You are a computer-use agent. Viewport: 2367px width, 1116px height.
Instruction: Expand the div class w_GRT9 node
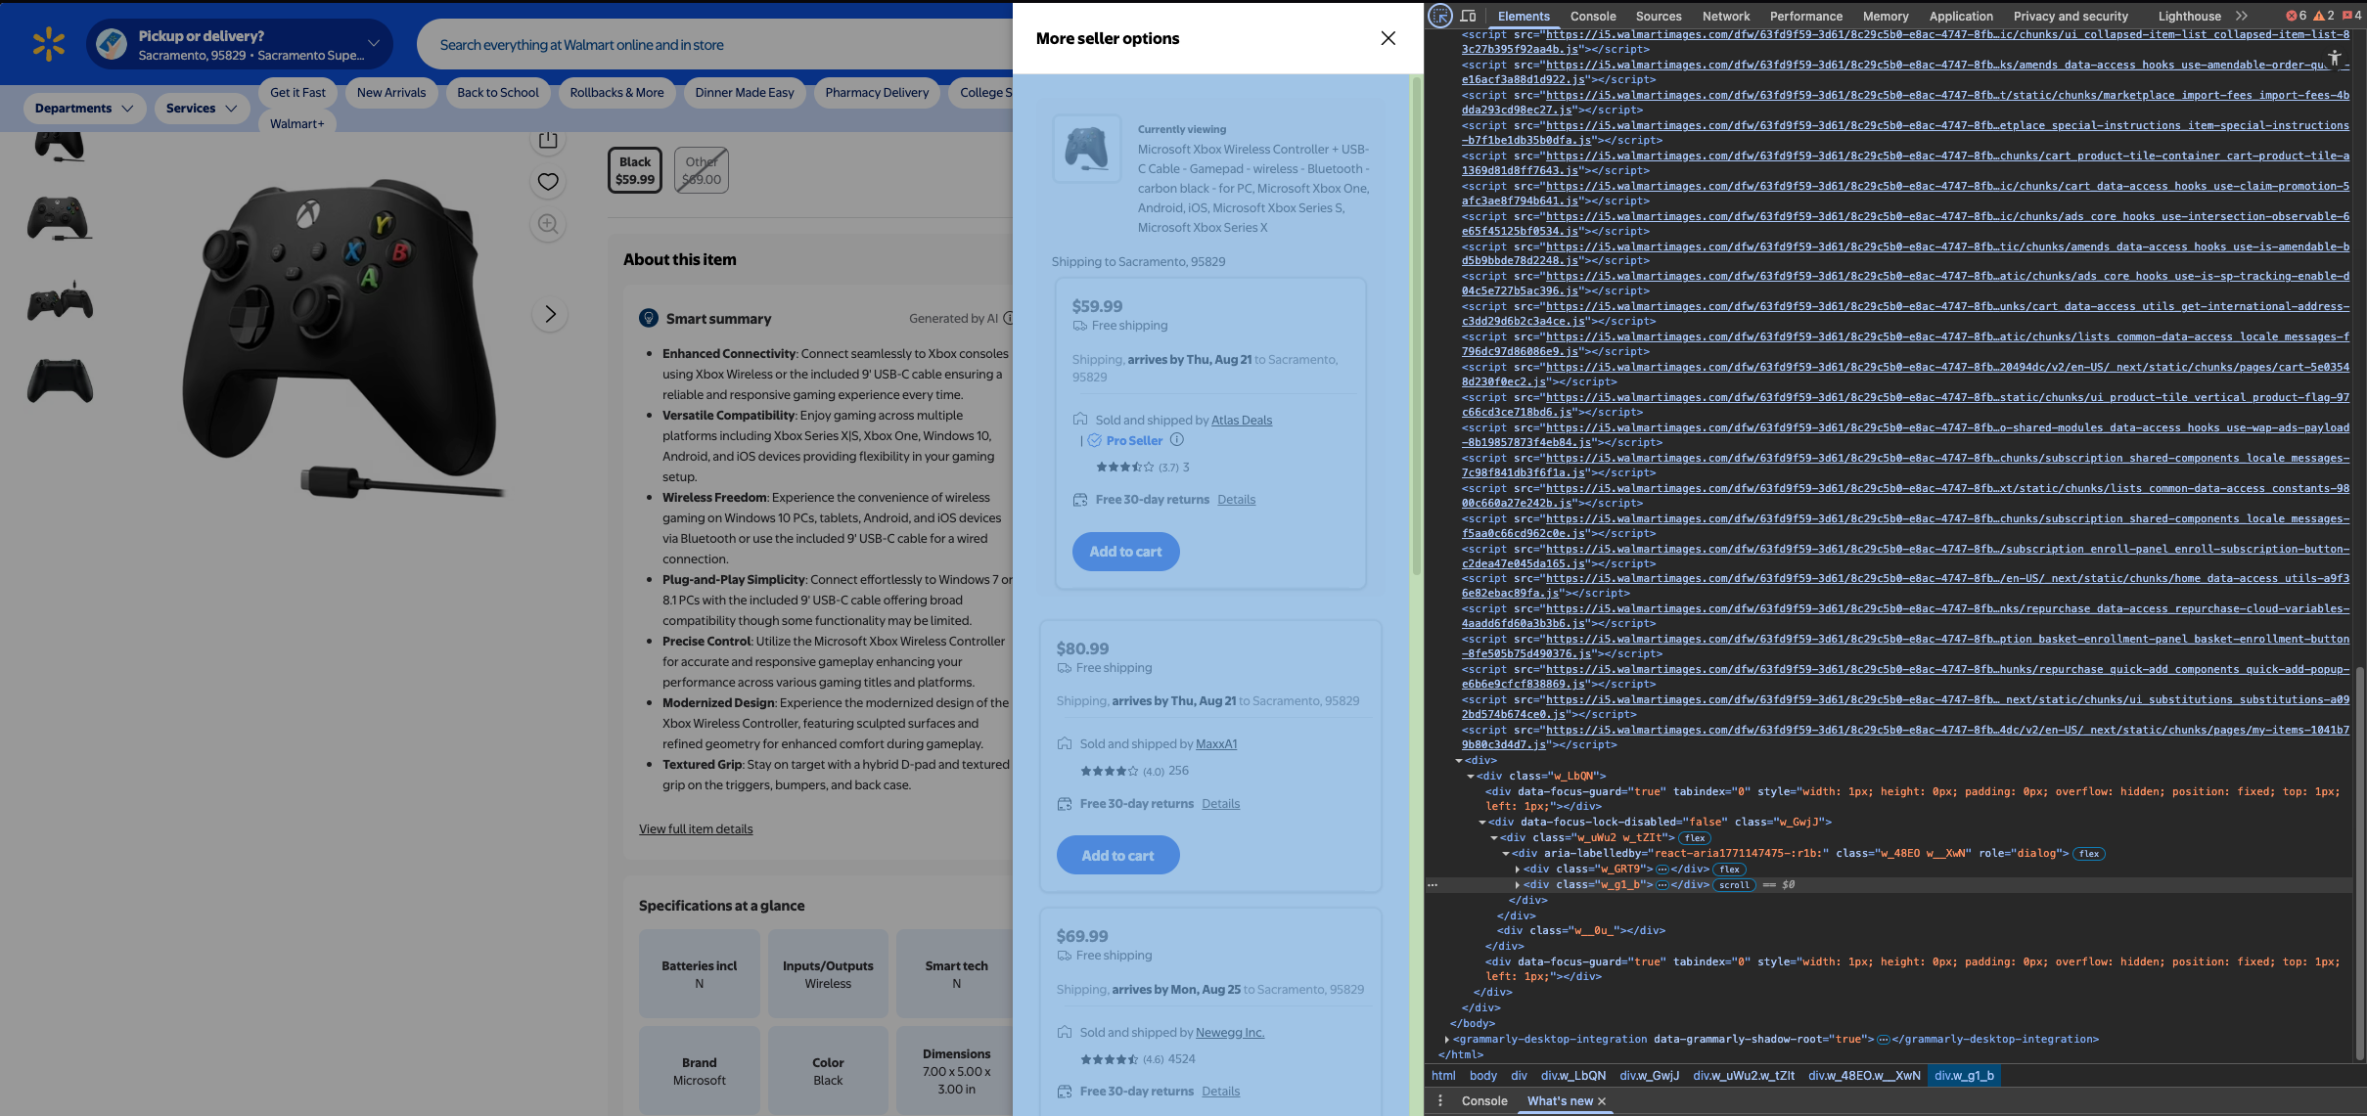[1518, 870]
